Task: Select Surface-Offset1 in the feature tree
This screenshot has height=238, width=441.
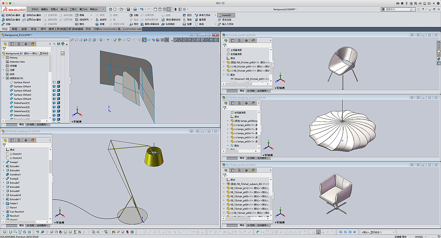Action: (x=22, y=87)
